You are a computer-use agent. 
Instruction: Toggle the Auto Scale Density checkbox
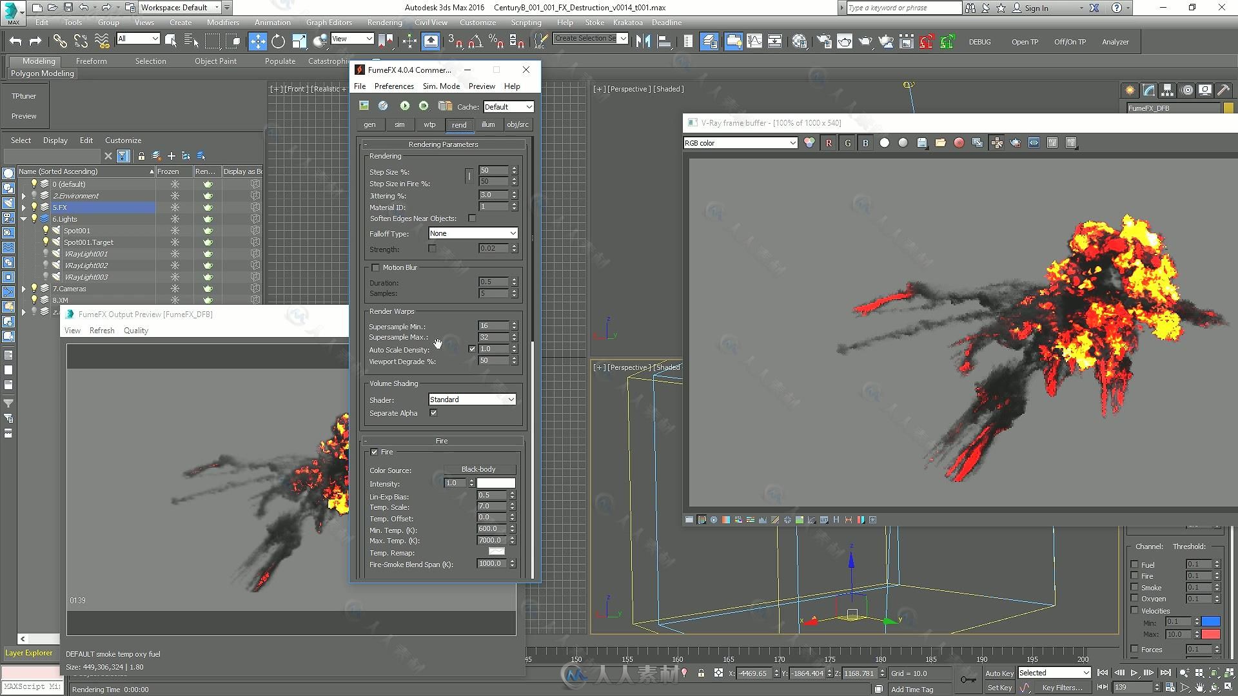[472, 349]
